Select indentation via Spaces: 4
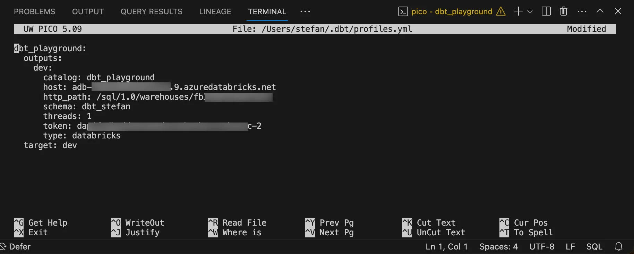 (x=498, y=247)
